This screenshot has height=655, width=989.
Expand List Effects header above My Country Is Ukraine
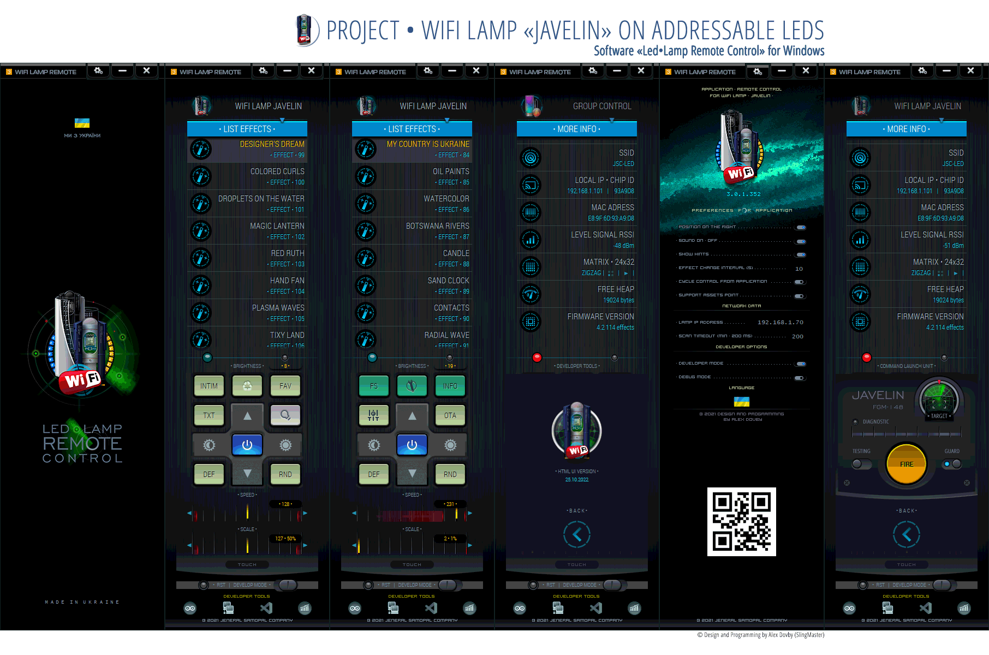[x=412, y=129]
